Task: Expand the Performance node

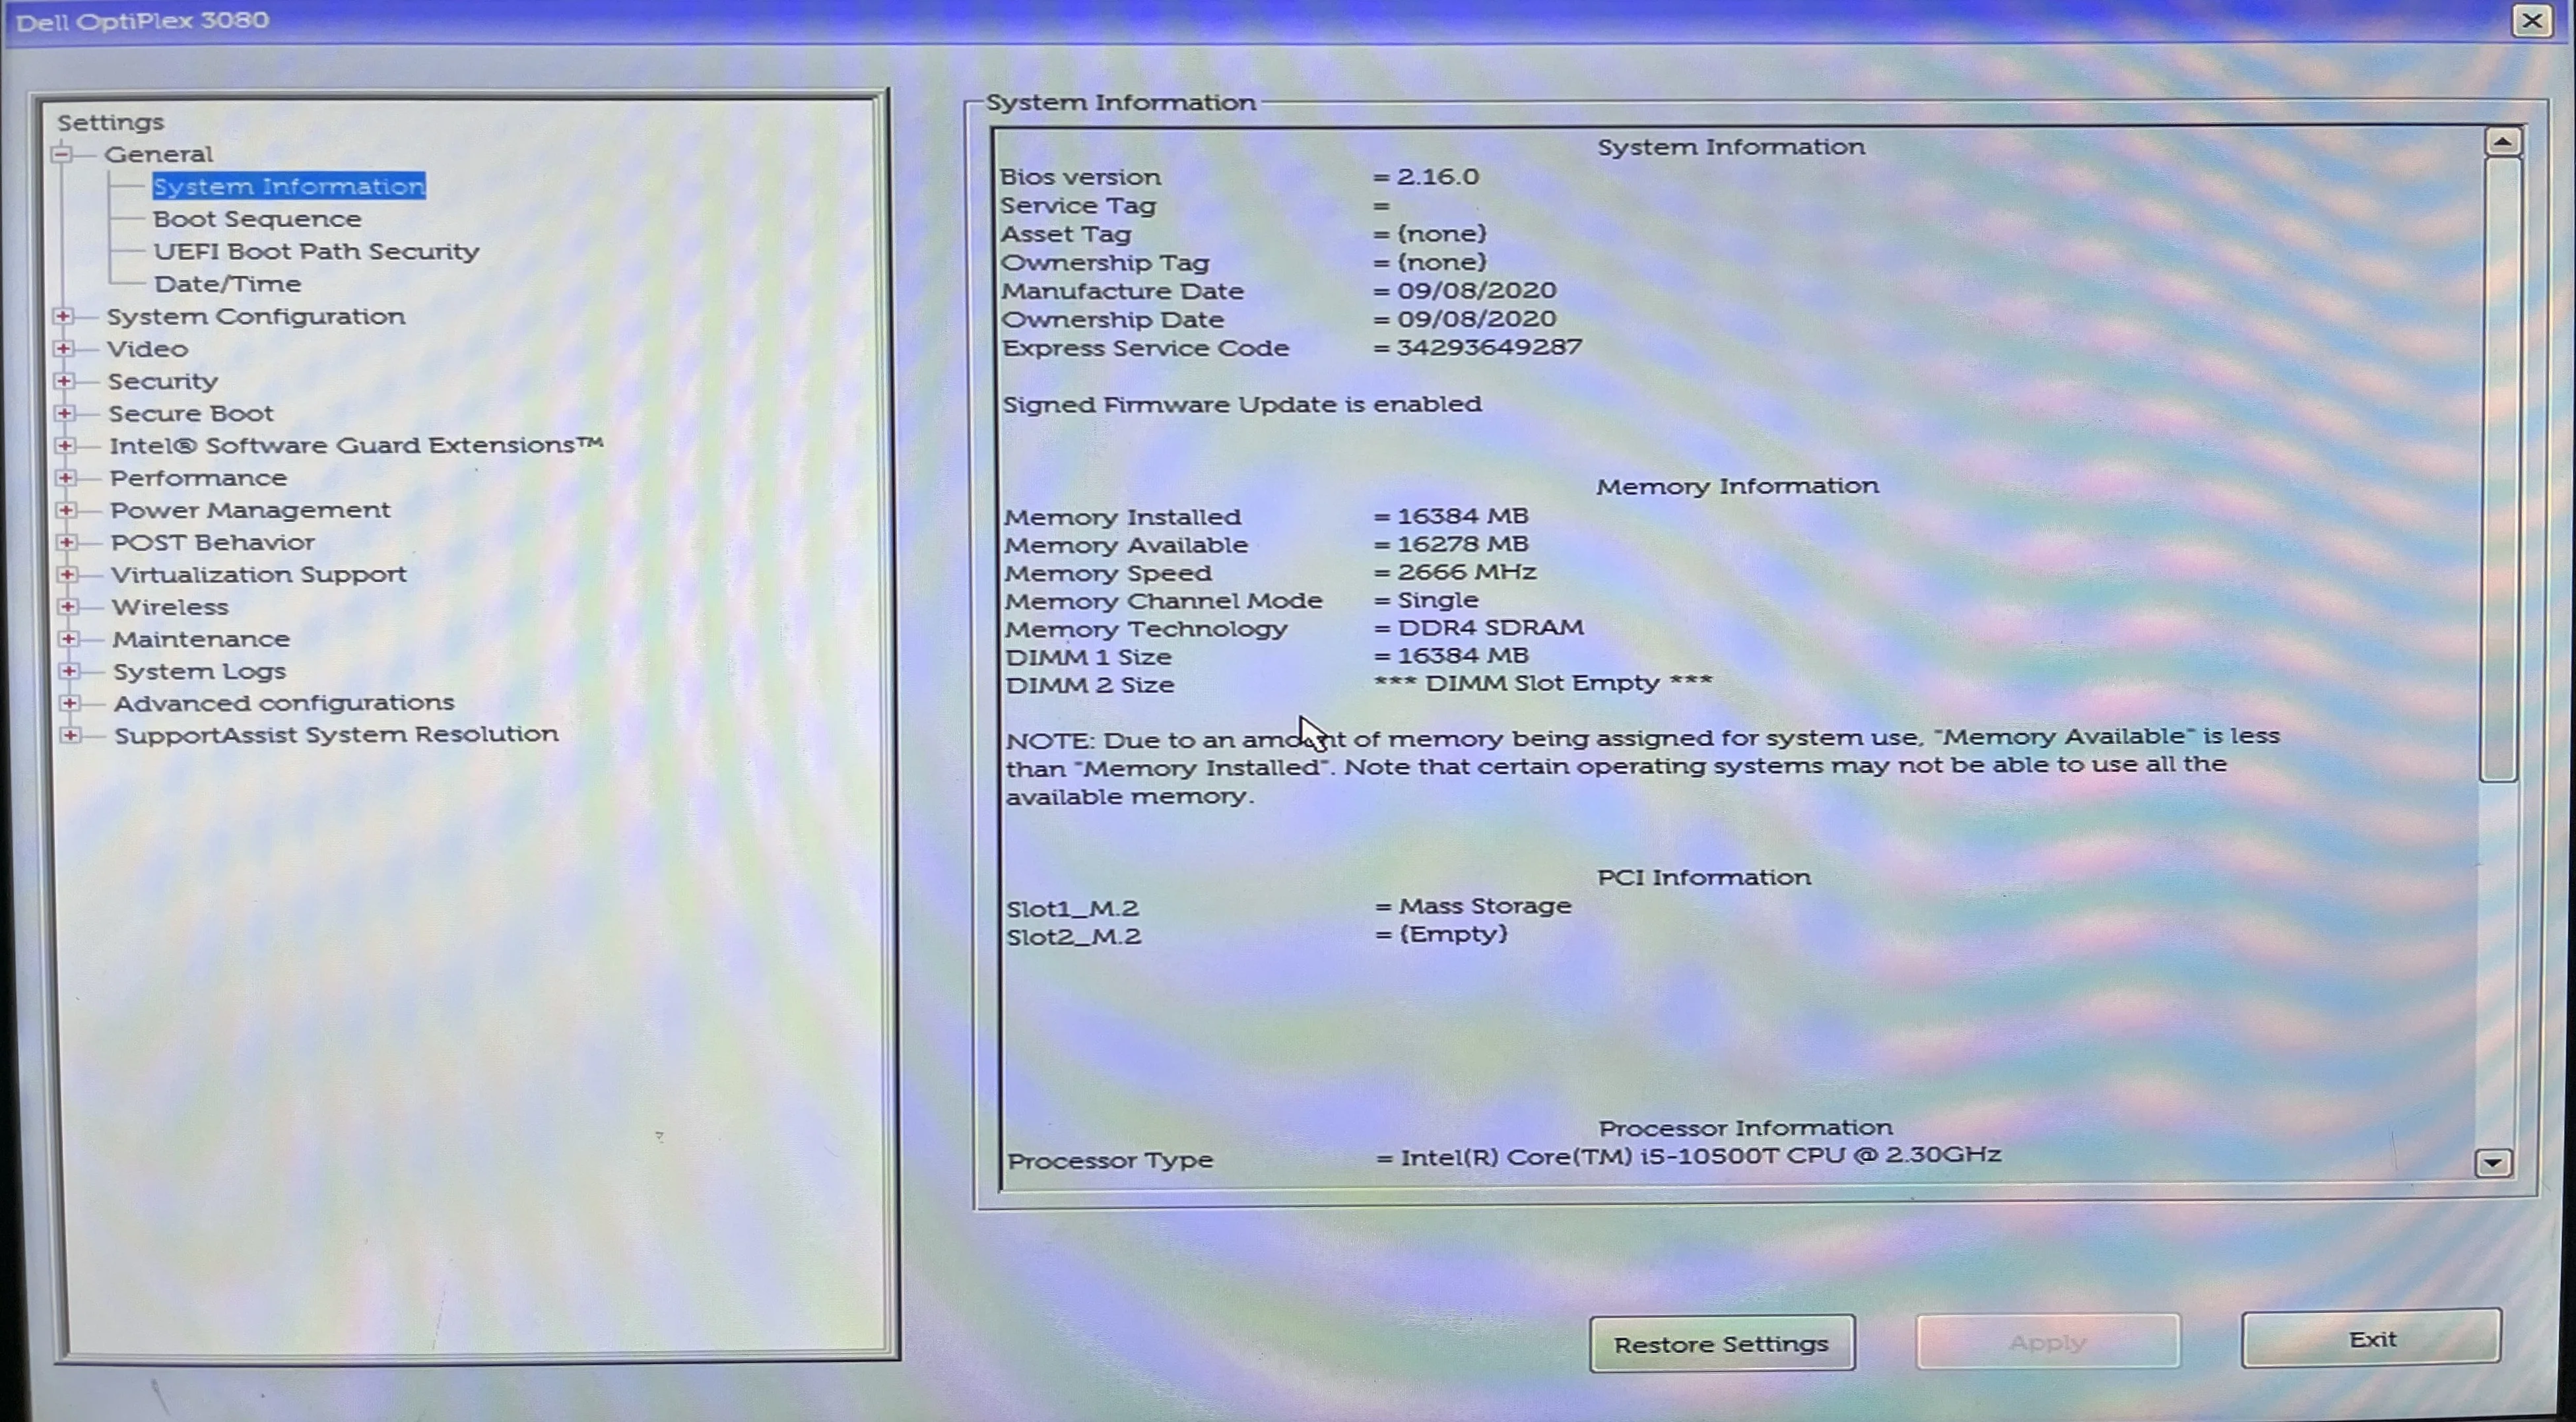Action: click(66, 478)
